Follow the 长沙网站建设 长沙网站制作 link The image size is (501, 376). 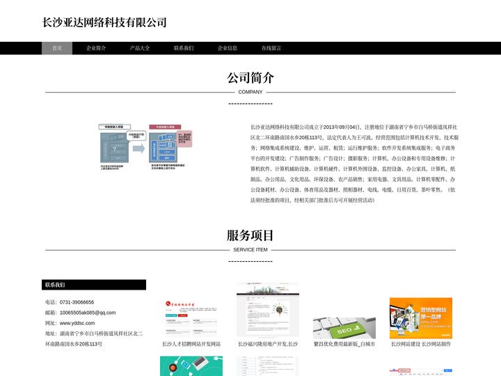(x=421, y=344)
